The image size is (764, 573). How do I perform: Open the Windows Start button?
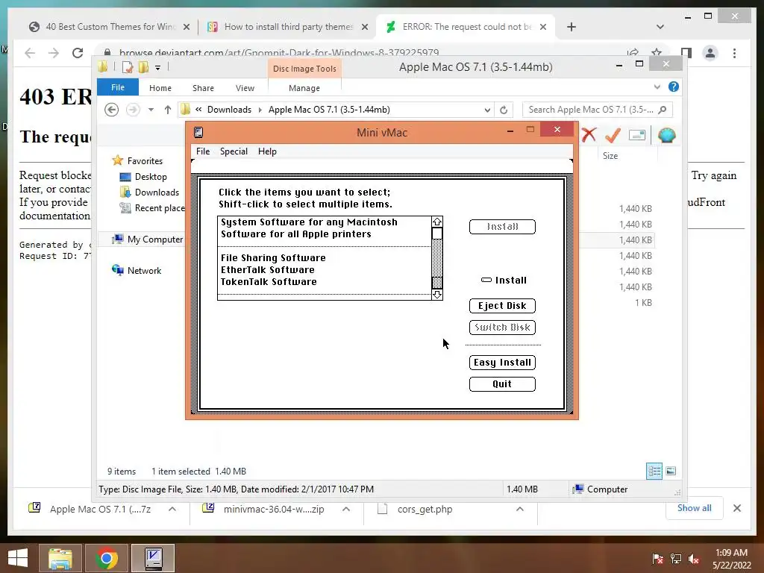tap(18, 558)
